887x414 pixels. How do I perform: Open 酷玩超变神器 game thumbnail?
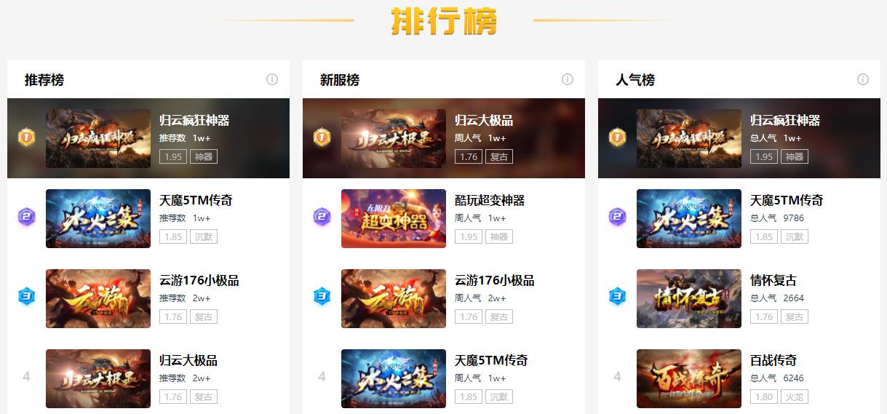pos(394,218)
